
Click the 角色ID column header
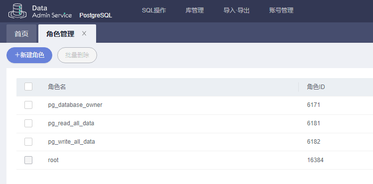click(316, 87)
